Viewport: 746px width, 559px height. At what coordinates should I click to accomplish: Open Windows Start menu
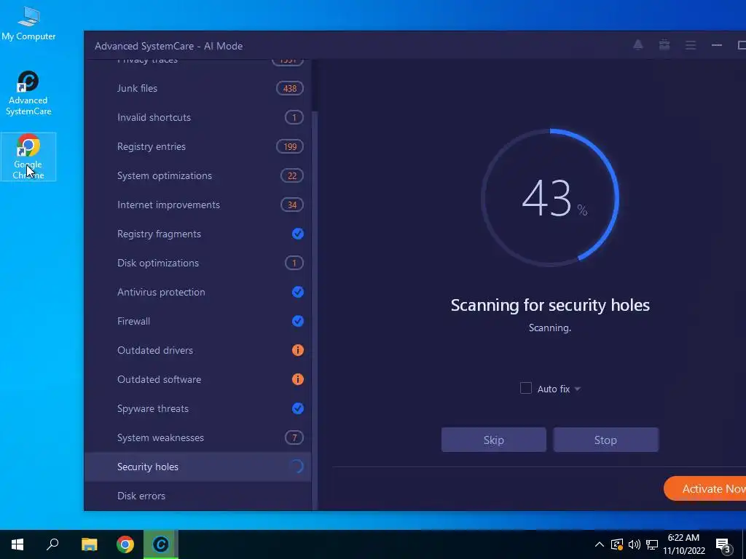(17, 544)
